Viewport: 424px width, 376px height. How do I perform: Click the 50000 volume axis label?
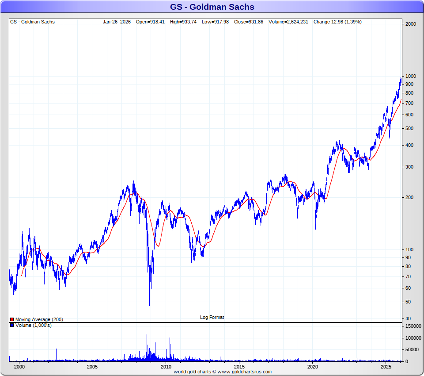pyautogui.click(x=412, y=350)
